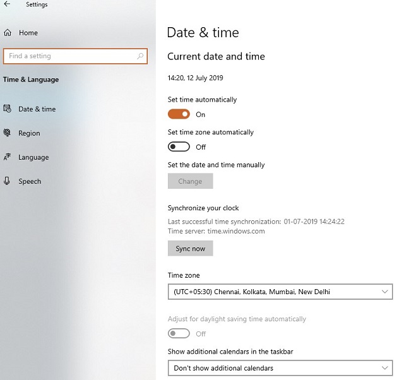Click the Date & time page heading
Viewport: 404px width, 380px height.
tap(203, 32)
